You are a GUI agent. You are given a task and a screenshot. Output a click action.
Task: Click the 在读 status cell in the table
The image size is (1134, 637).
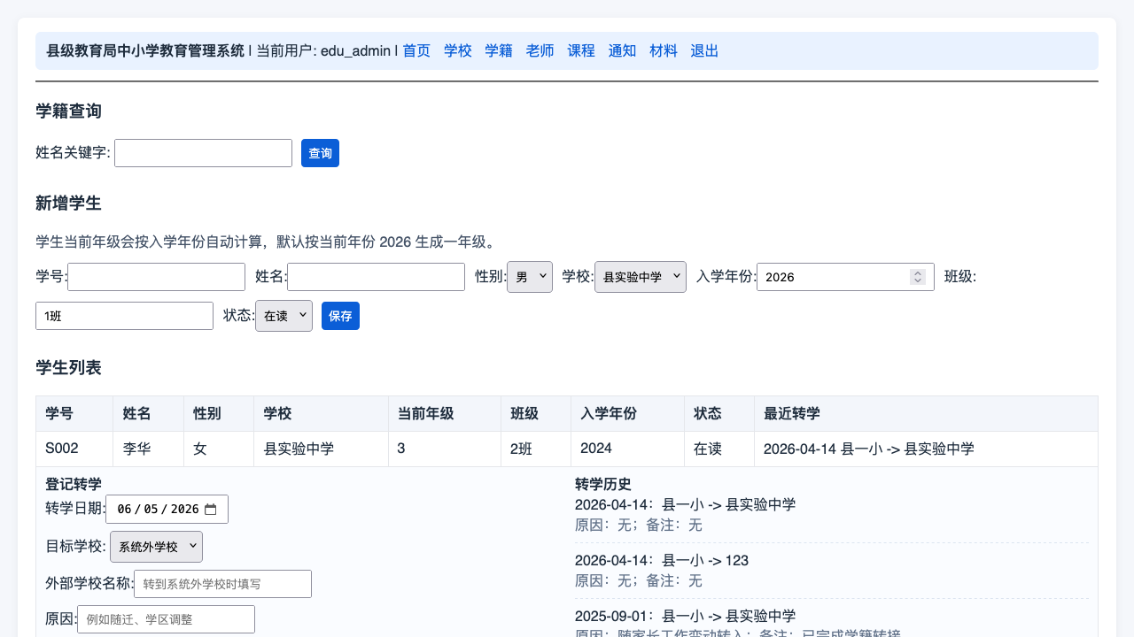[x=718, y=449]
